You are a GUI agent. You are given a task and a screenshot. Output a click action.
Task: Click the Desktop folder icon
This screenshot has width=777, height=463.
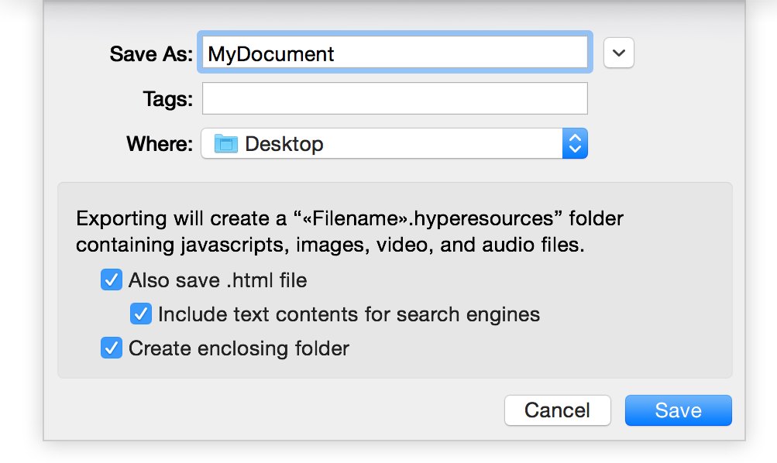tap(225, 144)
